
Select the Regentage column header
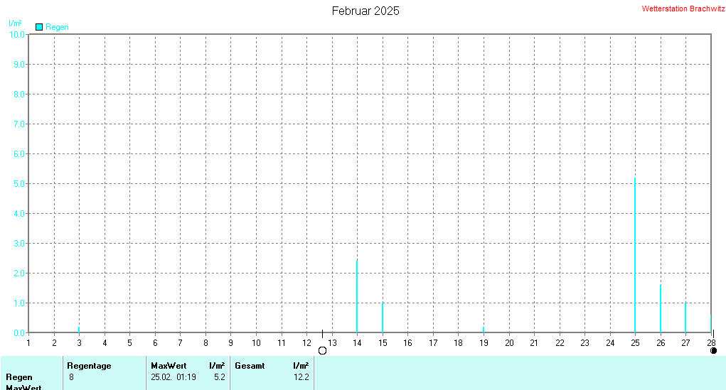coord(89,366)
